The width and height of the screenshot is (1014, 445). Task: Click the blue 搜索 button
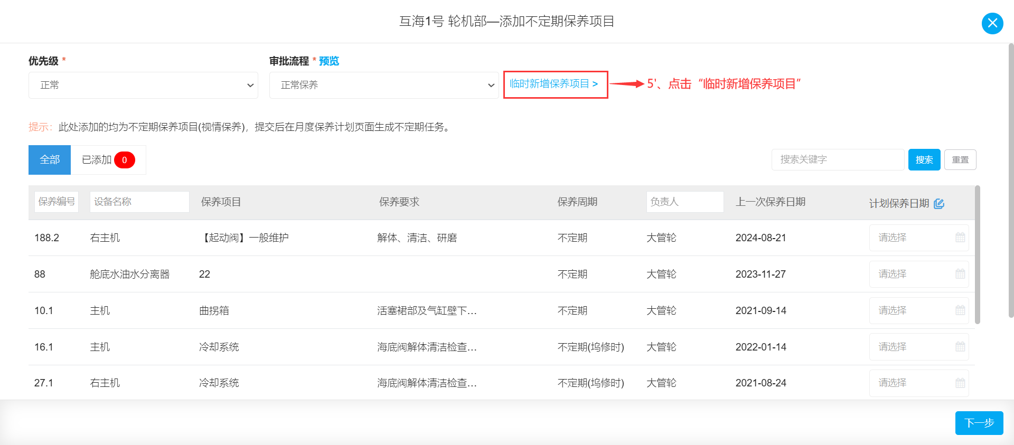(x=924, y=160)
